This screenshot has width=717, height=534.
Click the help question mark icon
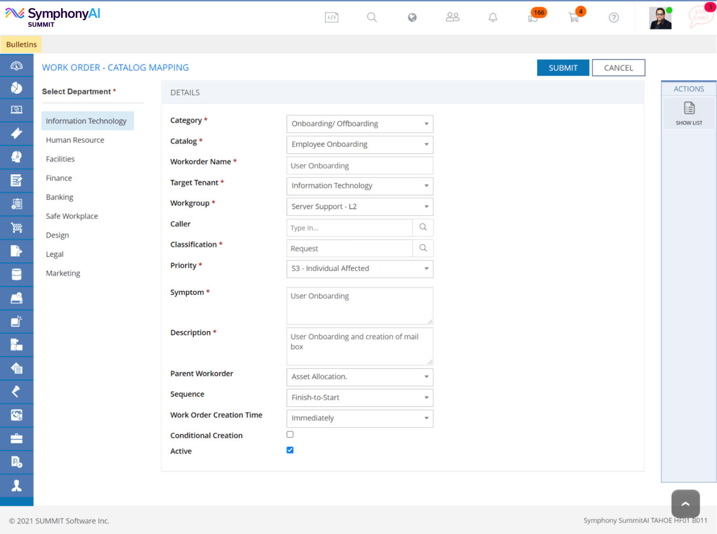click(614, 17)
